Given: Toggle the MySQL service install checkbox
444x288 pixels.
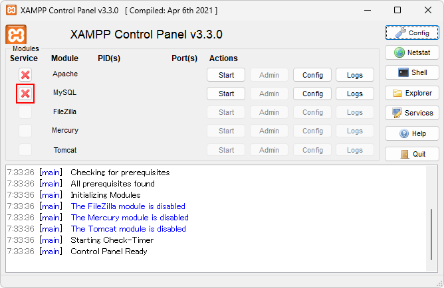Looking at the screenshot, I should [x=25, y=94].
